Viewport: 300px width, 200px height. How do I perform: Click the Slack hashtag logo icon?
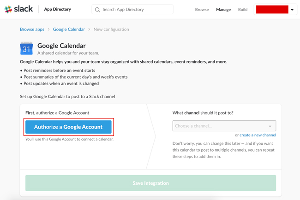click(x=8, y=9)
